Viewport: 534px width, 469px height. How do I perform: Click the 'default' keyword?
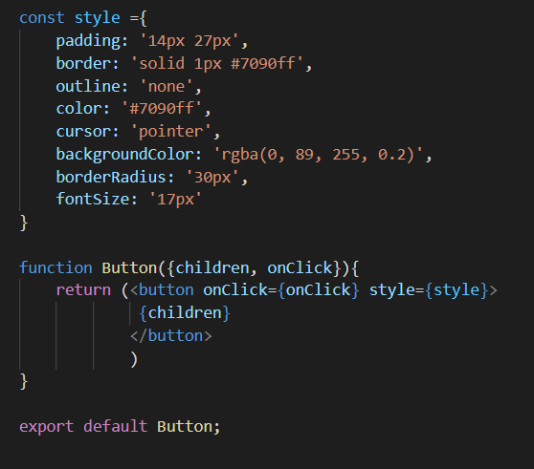coord(116,426)
